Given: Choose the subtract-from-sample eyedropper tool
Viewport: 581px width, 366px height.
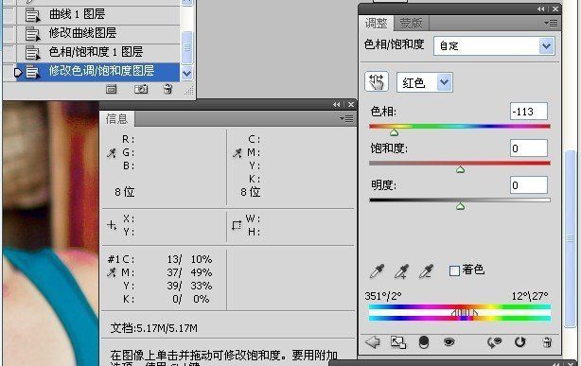Looking at the screenshot, I should [x=426, y=271].
